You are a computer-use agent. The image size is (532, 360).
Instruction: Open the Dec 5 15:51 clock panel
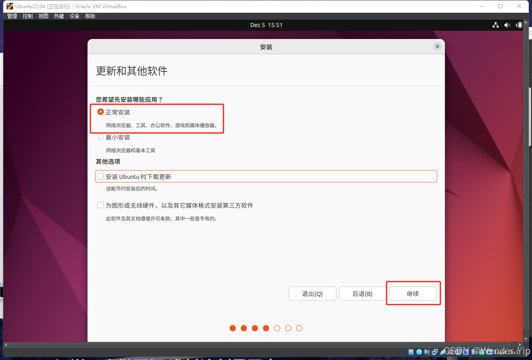[266, 25]
